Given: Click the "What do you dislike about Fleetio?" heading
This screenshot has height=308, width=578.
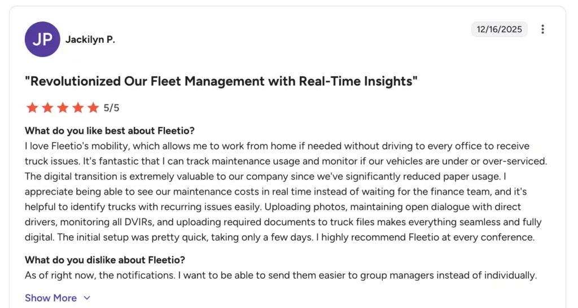Looking at the screenshot, I should 105,260.
